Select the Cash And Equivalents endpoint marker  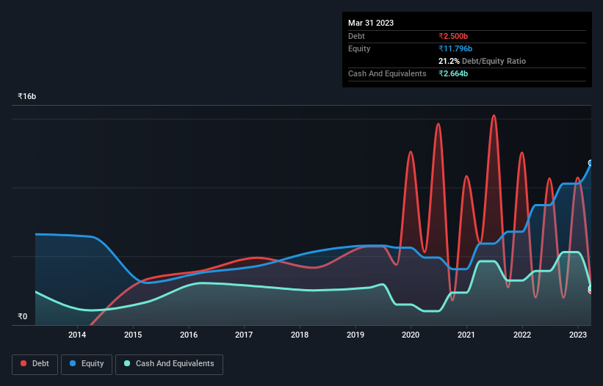pos(591,288)
